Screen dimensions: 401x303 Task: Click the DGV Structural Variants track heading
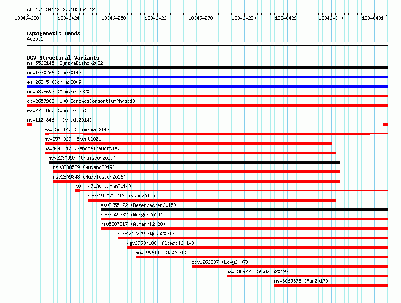(x=63, y=58)
